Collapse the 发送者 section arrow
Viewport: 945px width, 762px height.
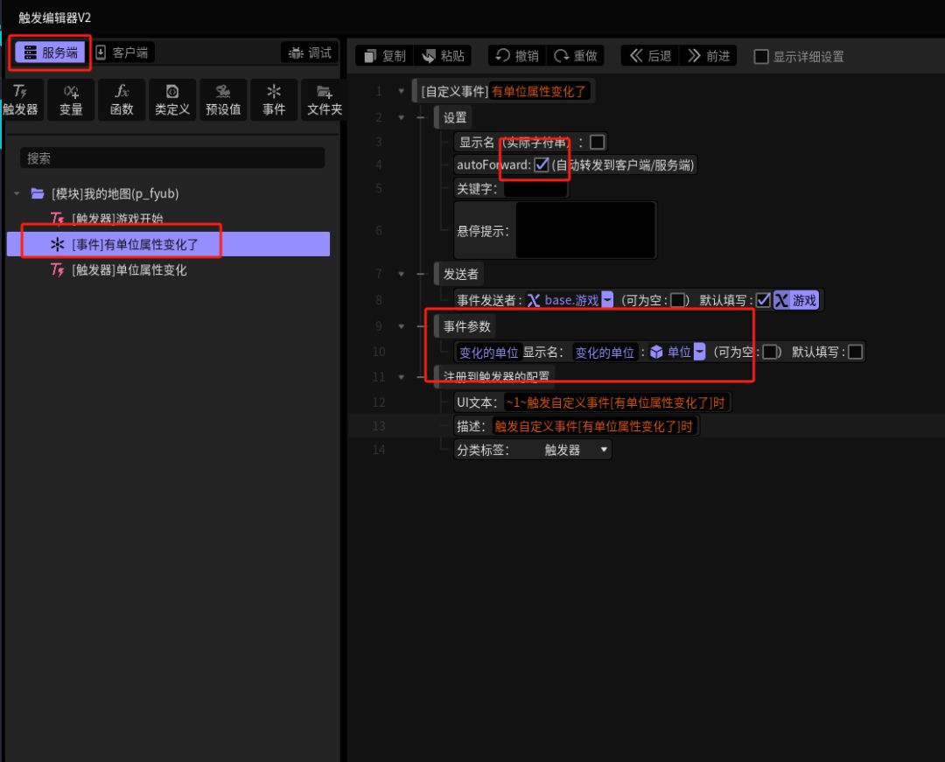(401, 274)
